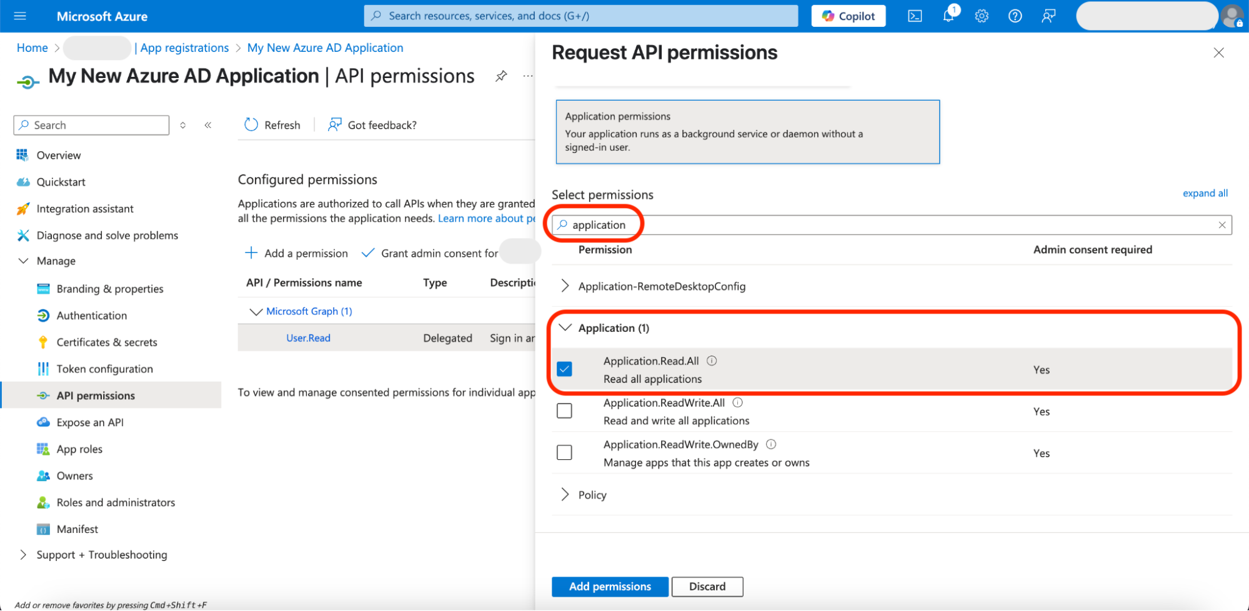This screenshot has height=611, width=1249.
Task: Uncheck the Application.Read.All permission
Action: (564, 369)
